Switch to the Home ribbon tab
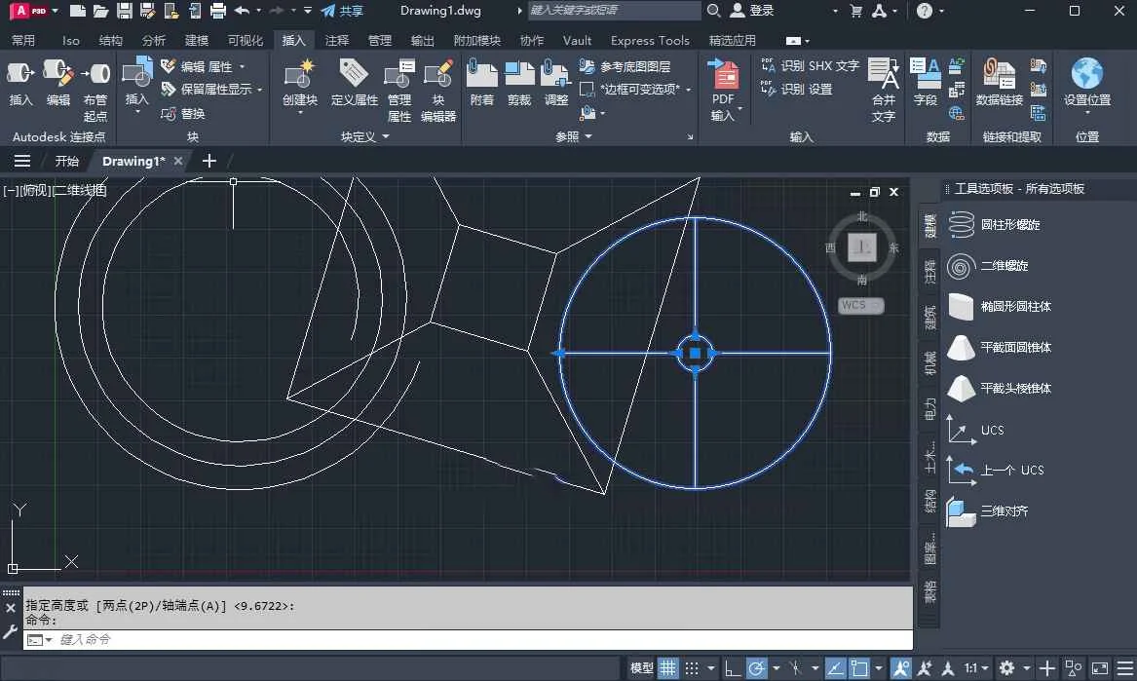Screen dimensions: 1137x681 coord(23,41)
